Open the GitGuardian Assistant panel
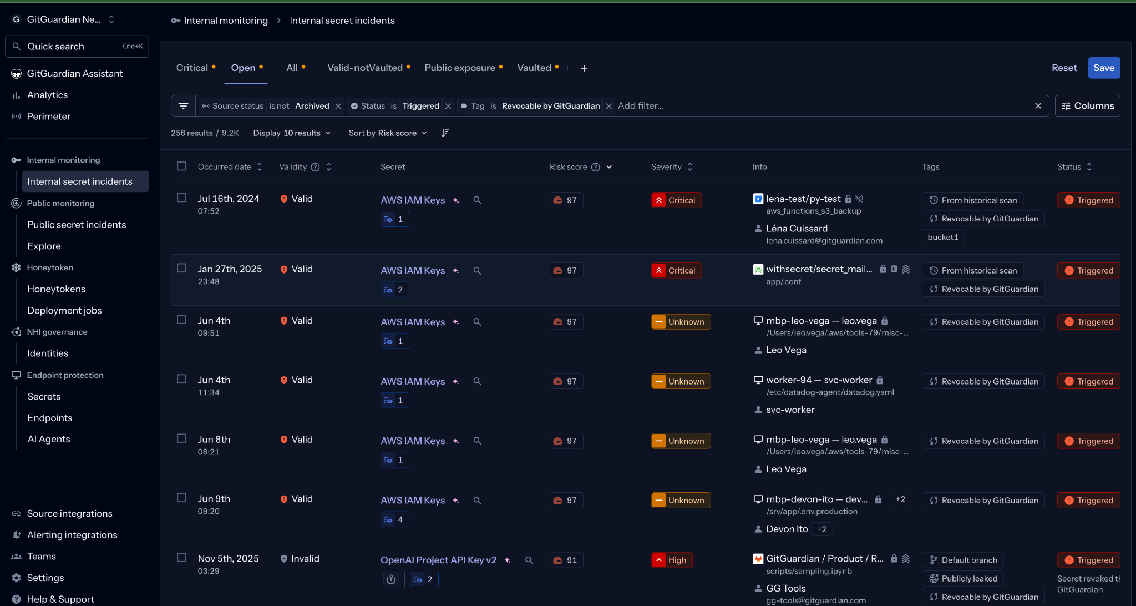The width and height of the screenshot is (1136, 606). 75,73
